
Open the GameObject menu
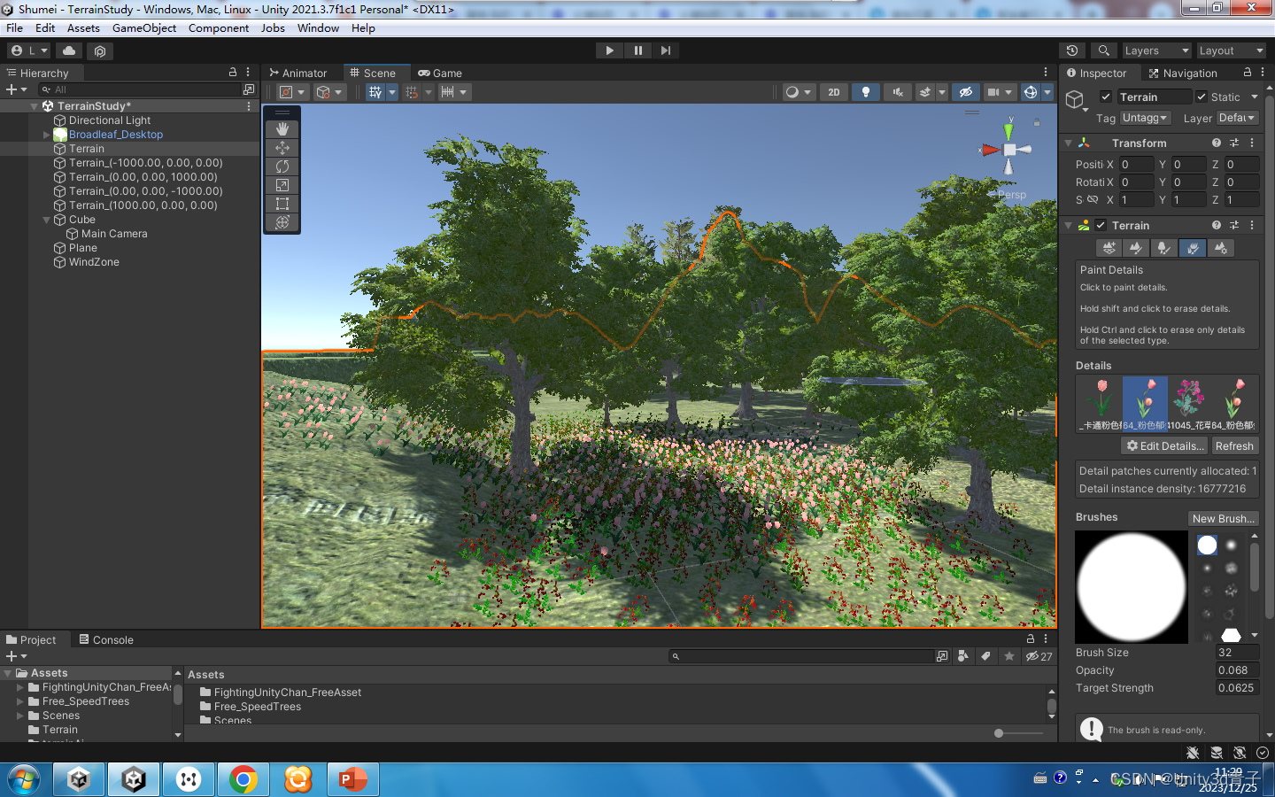pyautogui.click(x=144, y=27)
